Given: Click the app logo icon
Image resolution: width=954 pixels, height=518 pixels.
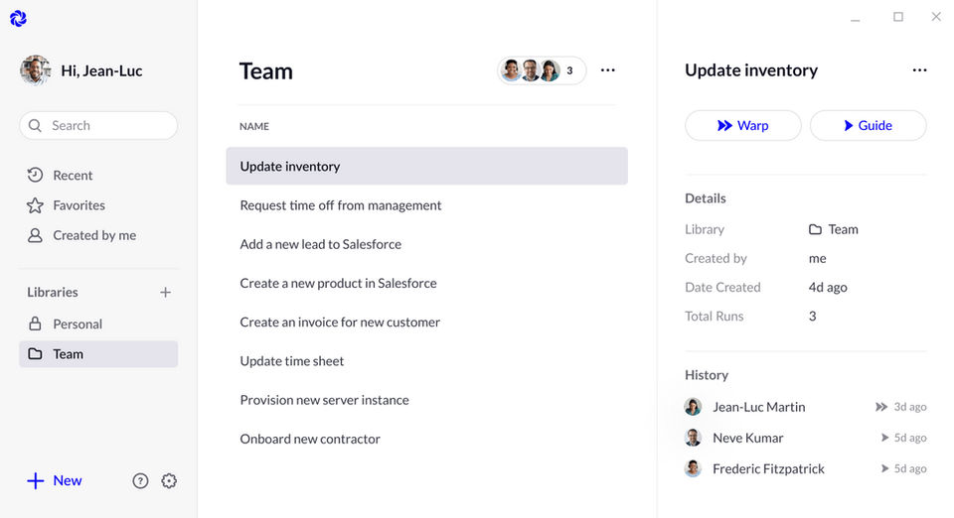Looking at the screenshot, I should coord(18,18).
